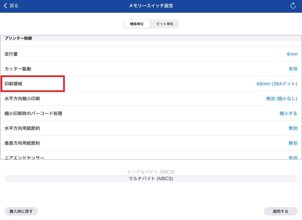Toggle 垂直方向用紙節約 無効 setting
302x220 pixels.
click(292, 143)
